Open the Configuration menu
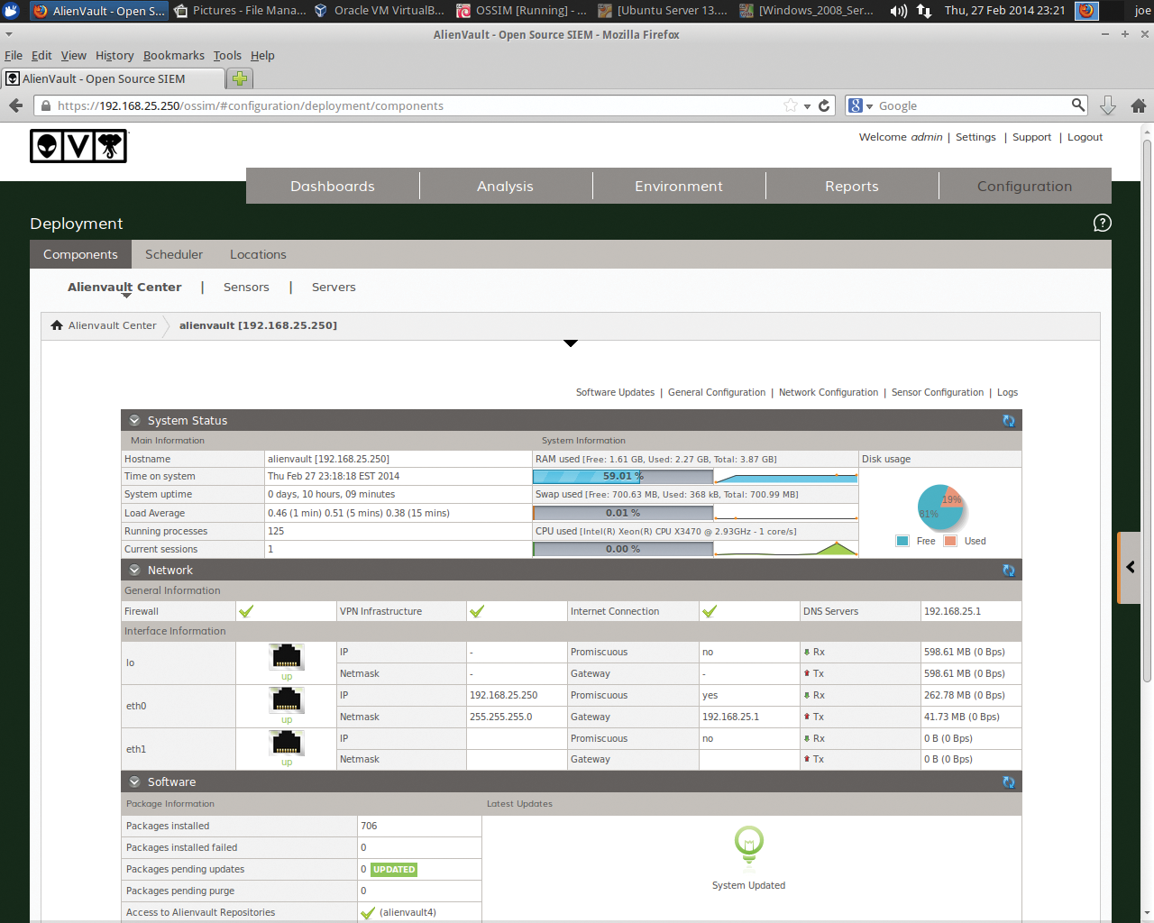 [x=1025, y=187]
